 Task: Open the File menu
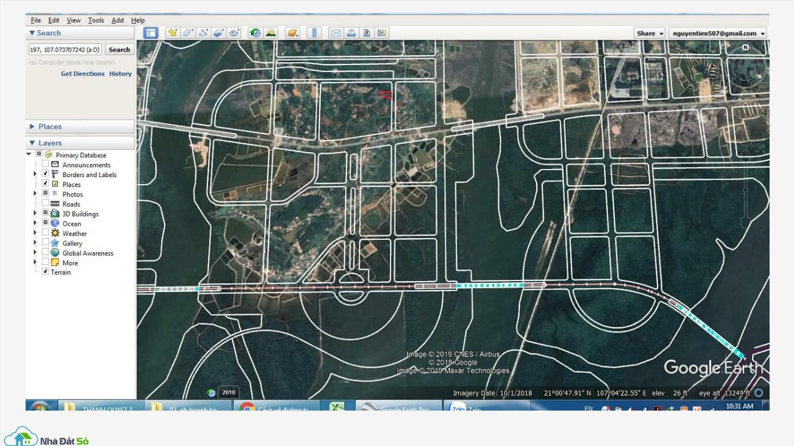click(x=35, y=20)
